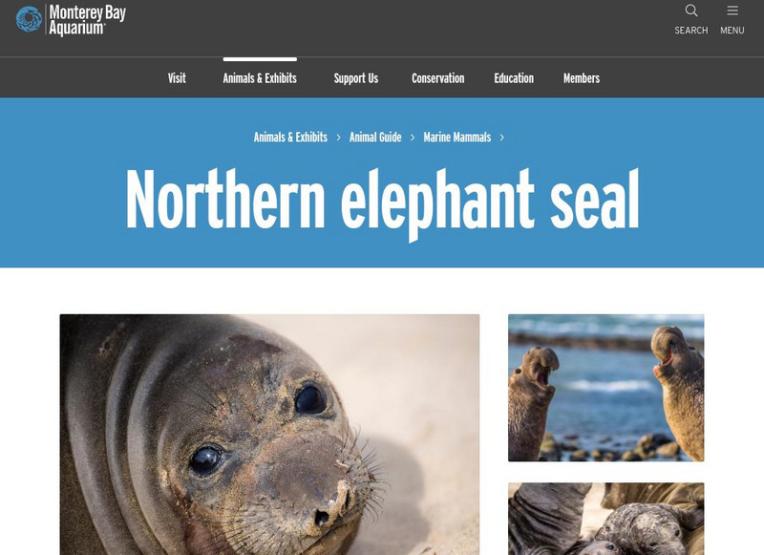Image resolution: width=764 pixels, height=555 pixels.
Task: Open search via the magnifying glass icon
Action: pos(690,11)
